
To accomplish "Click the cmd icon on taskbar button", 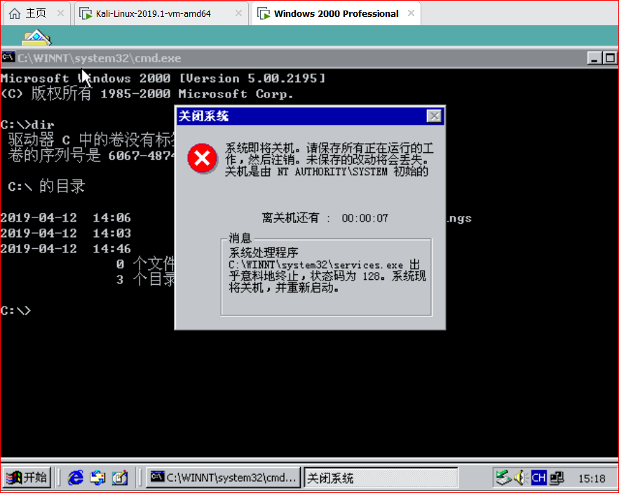I will coord(157,477).
